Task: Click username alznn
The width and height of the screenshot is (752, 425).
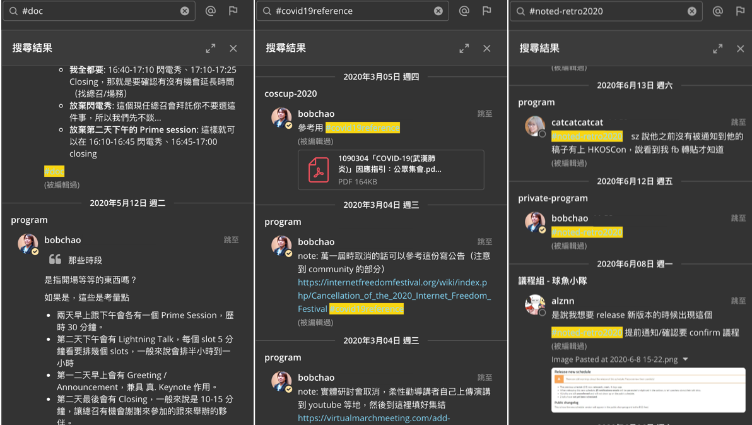Action: [563, 301]
